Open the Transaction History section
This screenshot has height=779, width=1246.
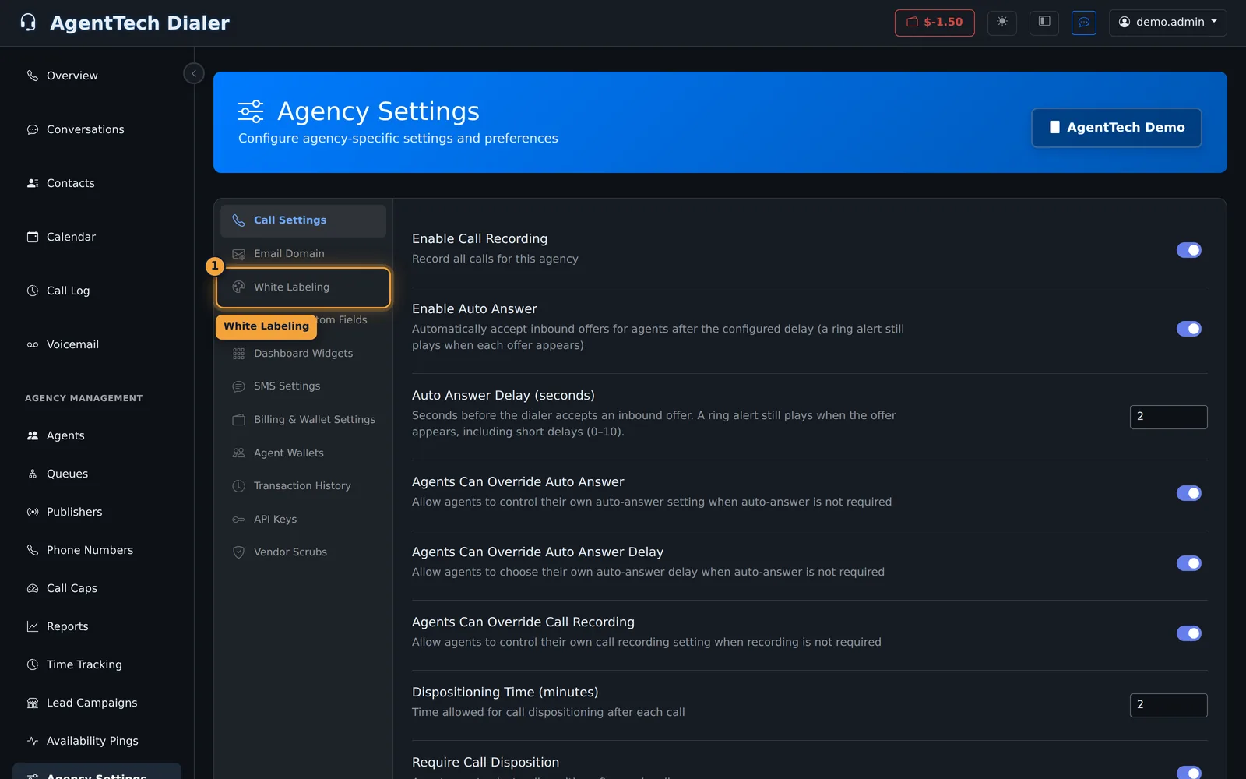(x=303, y=486)
